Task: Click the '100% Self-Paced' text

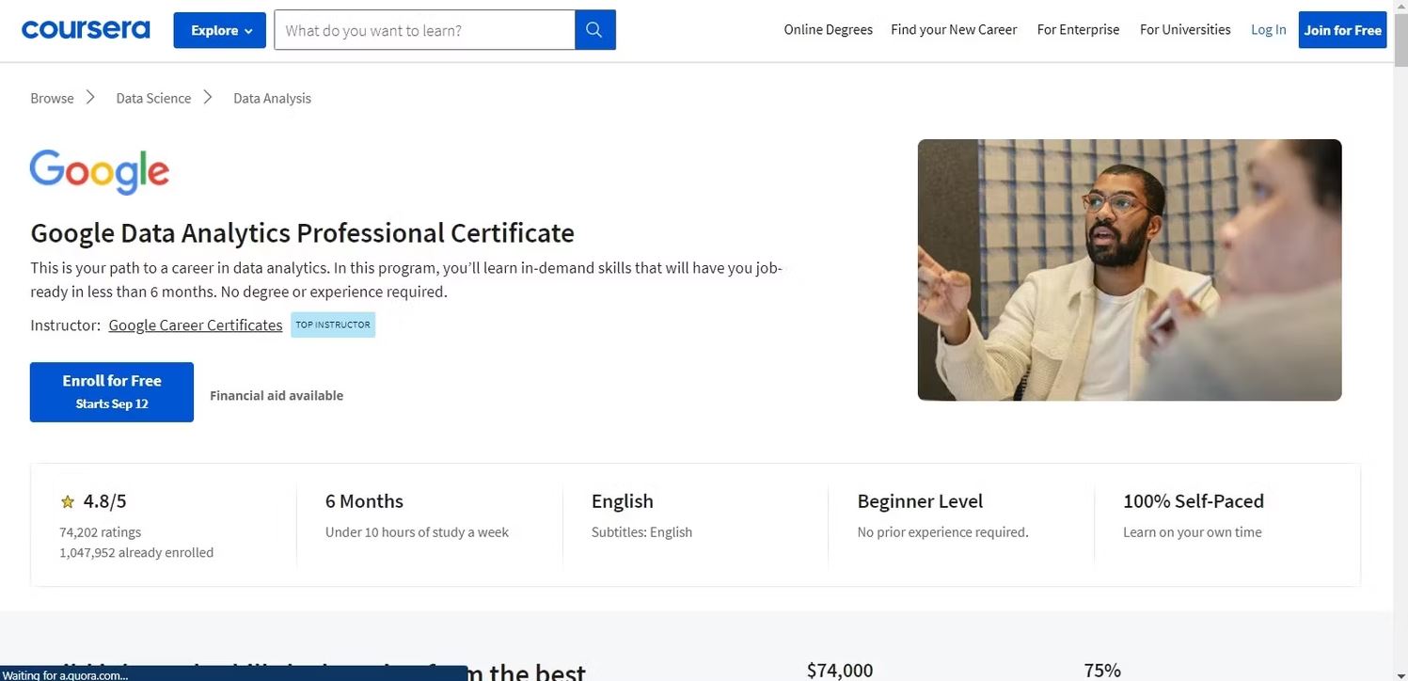Action: coord(1194,501)
